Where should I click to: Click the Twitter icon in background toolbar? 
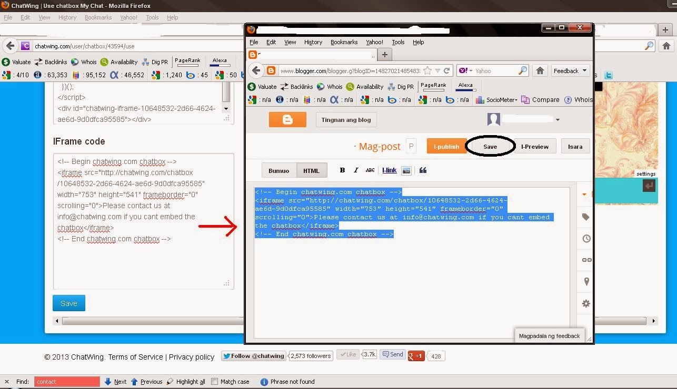click(x=609, y=75)
